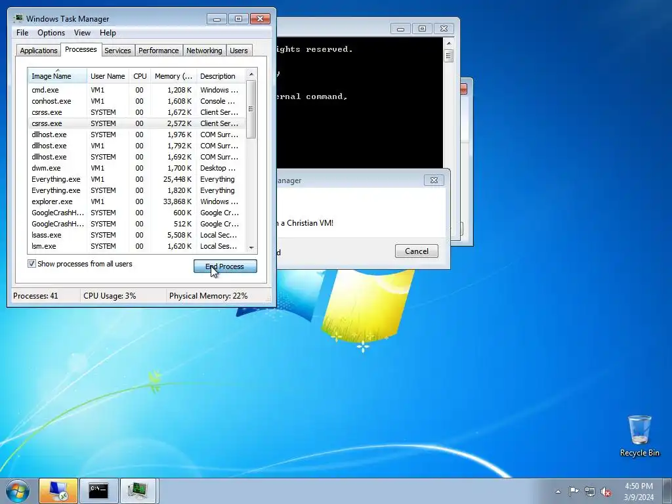This screenshot has height=504, width=672.
Task: Click Command Prompt scrollbar up arrow
Action: click(449, 43)
